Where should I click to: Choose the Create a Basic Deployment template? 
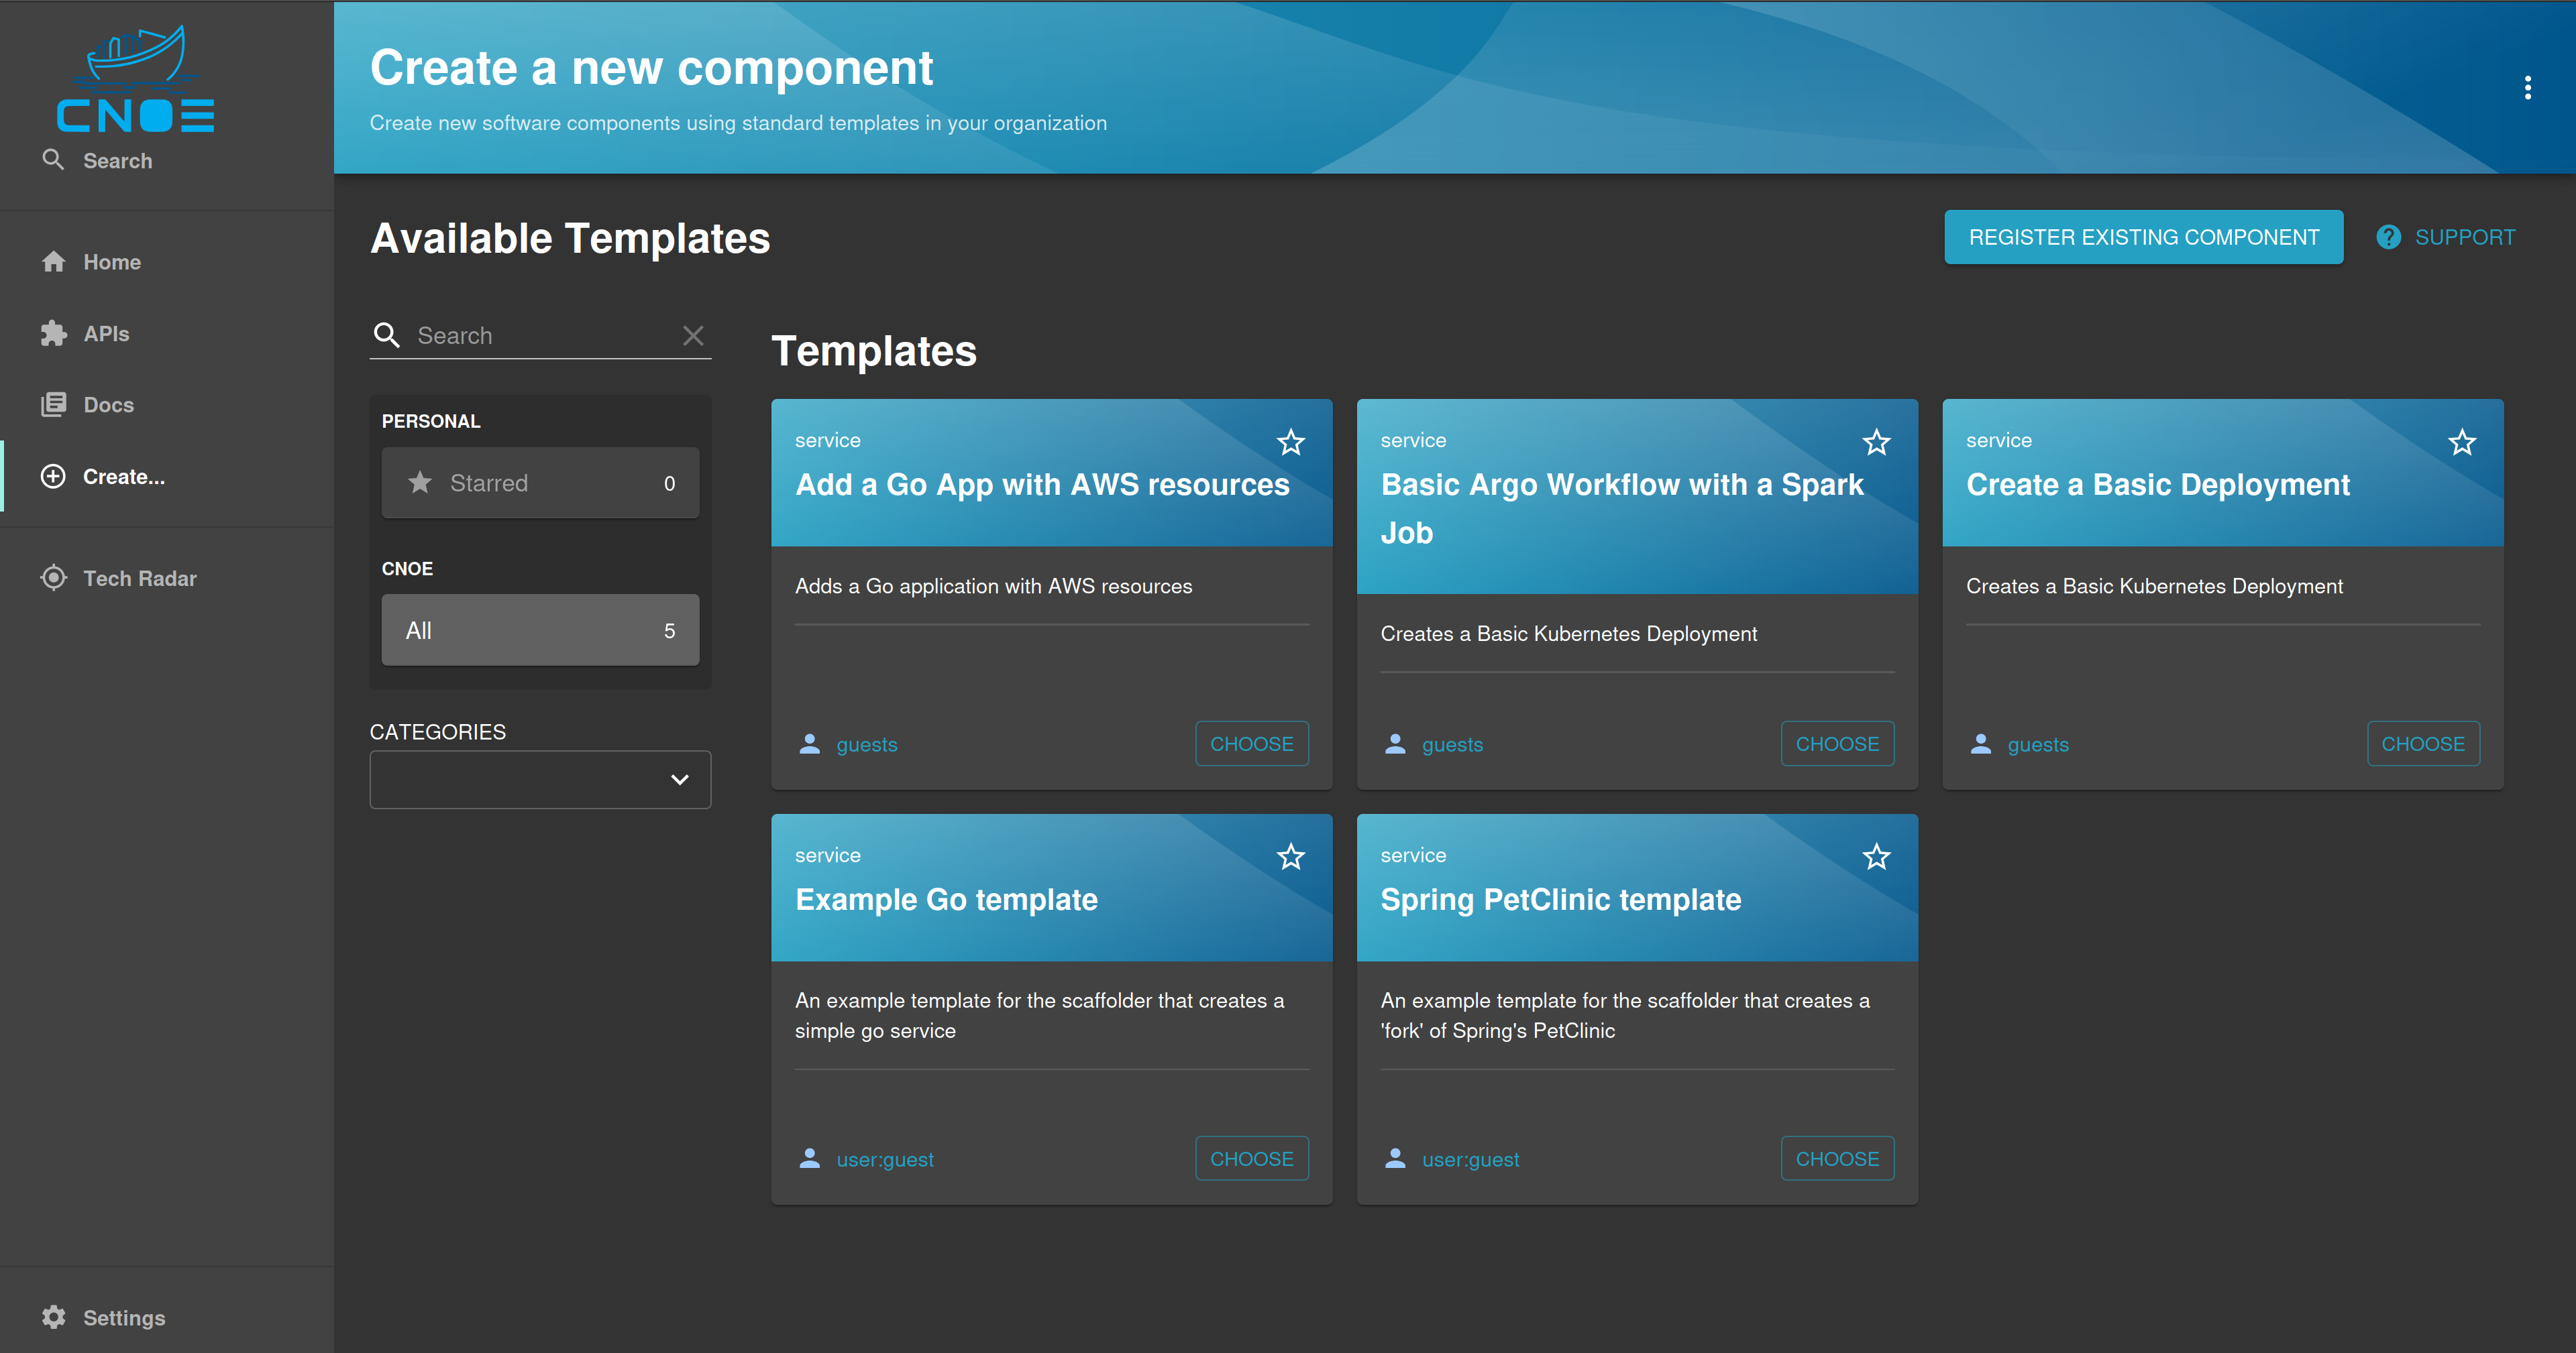2423,744
